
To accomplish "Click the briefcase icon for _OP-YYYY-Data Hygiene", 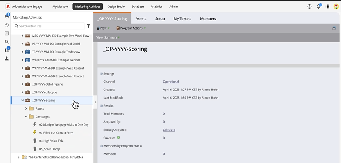I will coord(28,84).
